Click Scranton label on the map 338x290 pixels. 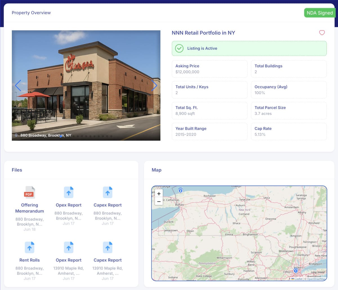pyautogui.click(x=256, y=253)
